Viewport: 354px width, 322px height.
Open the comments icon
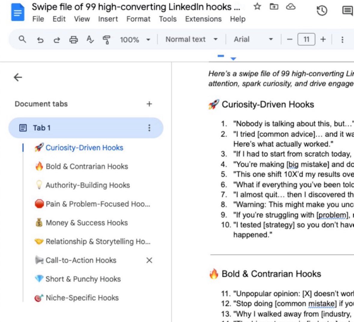point(347,10)
